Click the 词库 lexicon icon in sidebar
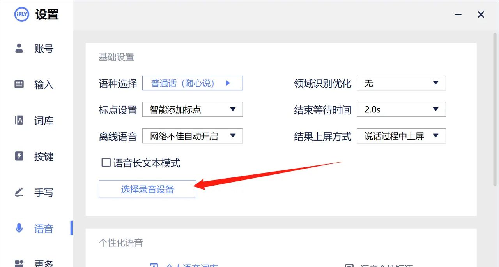 point(19,121)
